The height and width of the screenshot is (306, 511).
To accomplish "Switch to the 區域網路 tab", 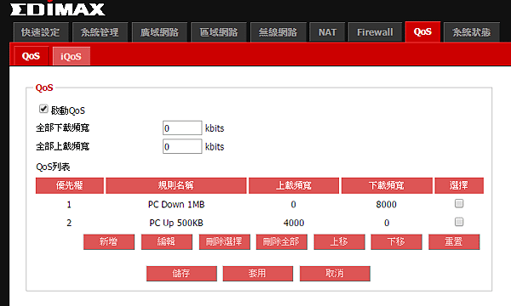I will click(219, 32).
